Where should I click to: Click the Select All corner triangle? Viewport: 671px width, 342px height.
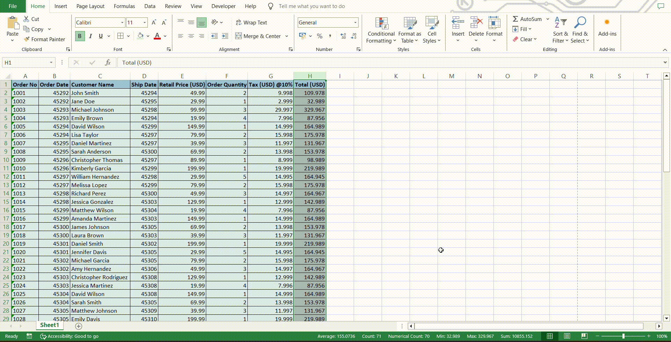point(7,76)
